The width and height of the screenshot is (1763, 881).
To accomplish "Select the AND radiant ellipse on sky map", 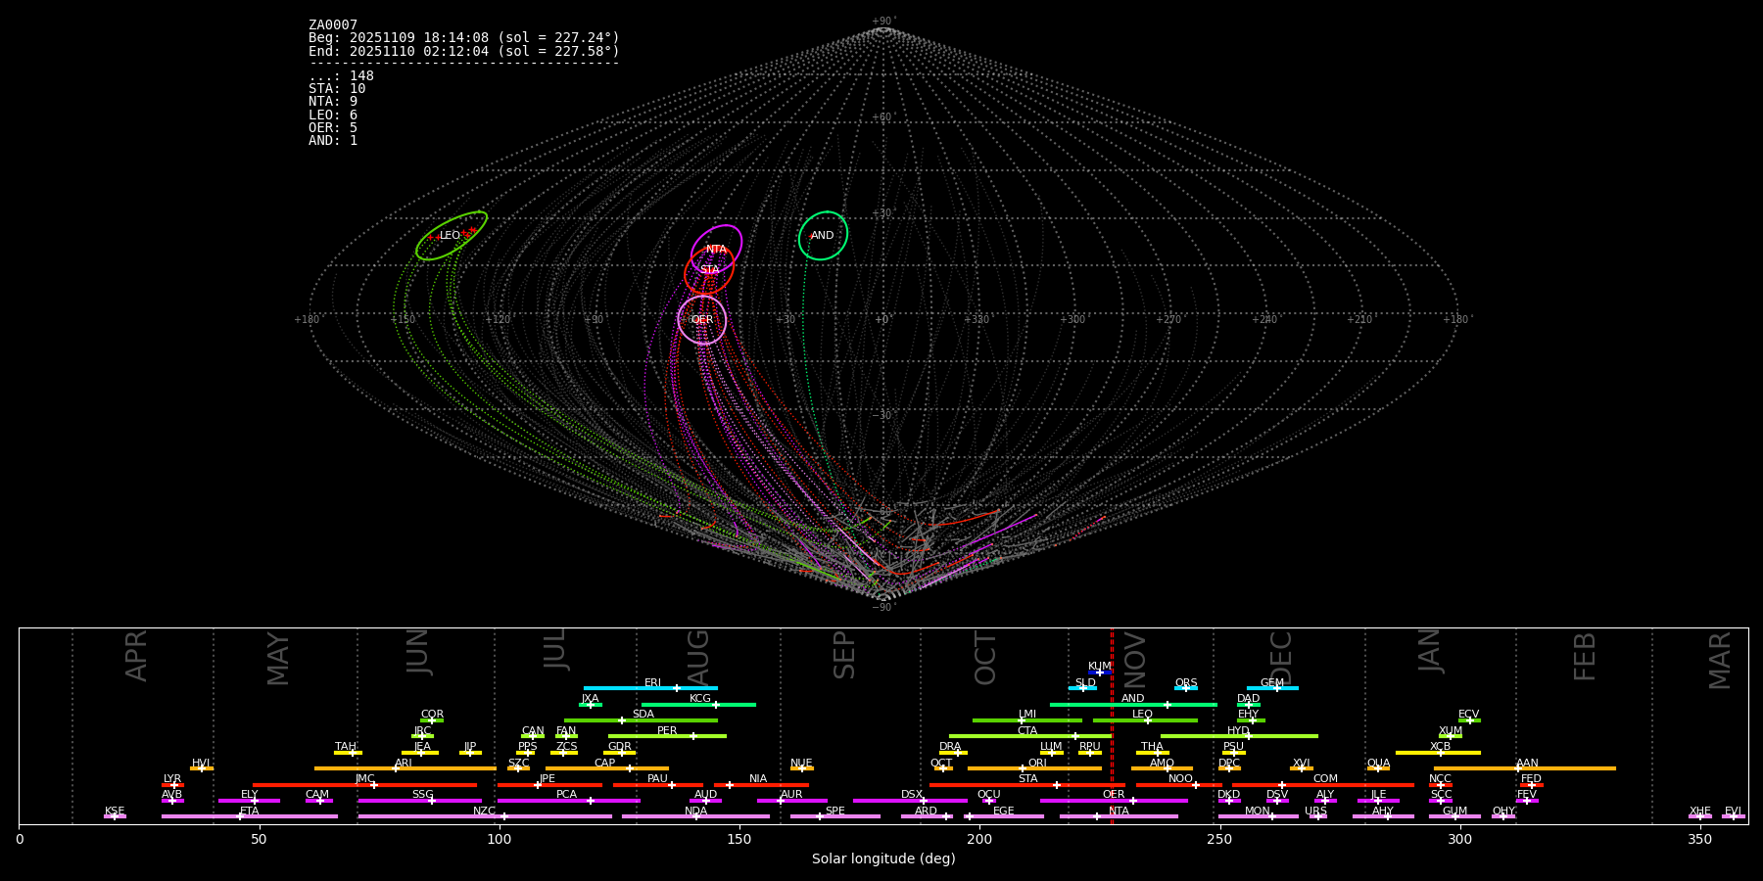I will point(823,236).
